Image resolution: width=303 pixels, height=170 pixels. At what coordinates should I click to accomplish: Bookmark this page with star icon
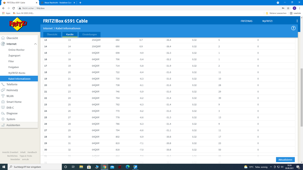(x=288, y=8)
